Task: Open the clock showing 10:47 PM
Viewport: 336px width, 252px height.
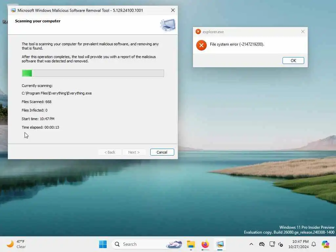Action: point(299,244)
